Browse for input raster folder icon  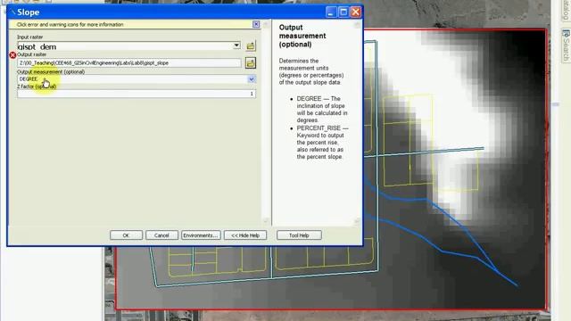click(251, 45)
